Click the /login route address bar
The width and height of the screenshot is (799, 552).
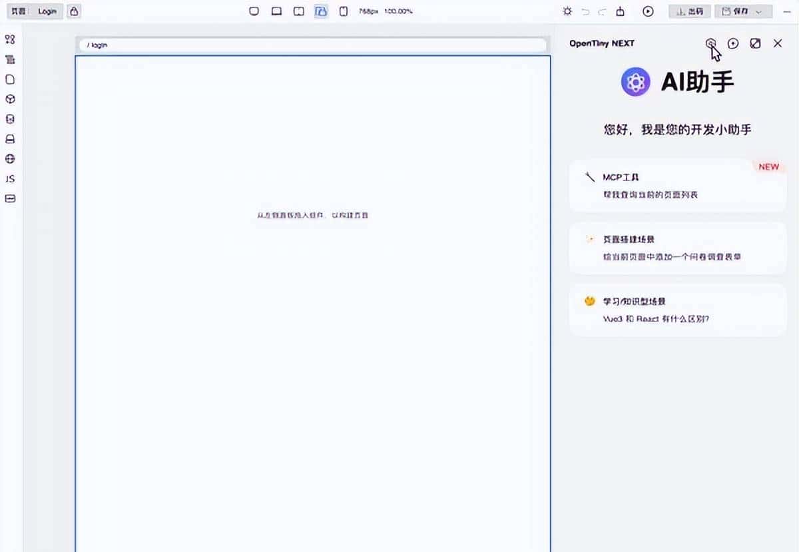(312, 45)
